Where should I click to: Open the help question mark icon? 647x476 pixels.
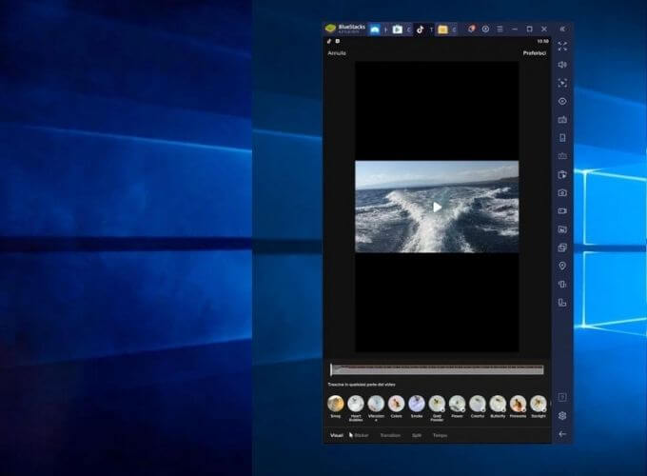pos(562,397)
